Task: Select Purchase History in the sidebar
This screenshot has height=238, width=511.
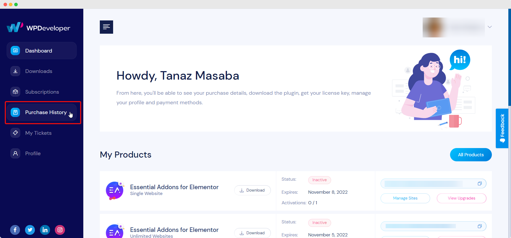Action: pyautogui.click(x=42, y=112)
